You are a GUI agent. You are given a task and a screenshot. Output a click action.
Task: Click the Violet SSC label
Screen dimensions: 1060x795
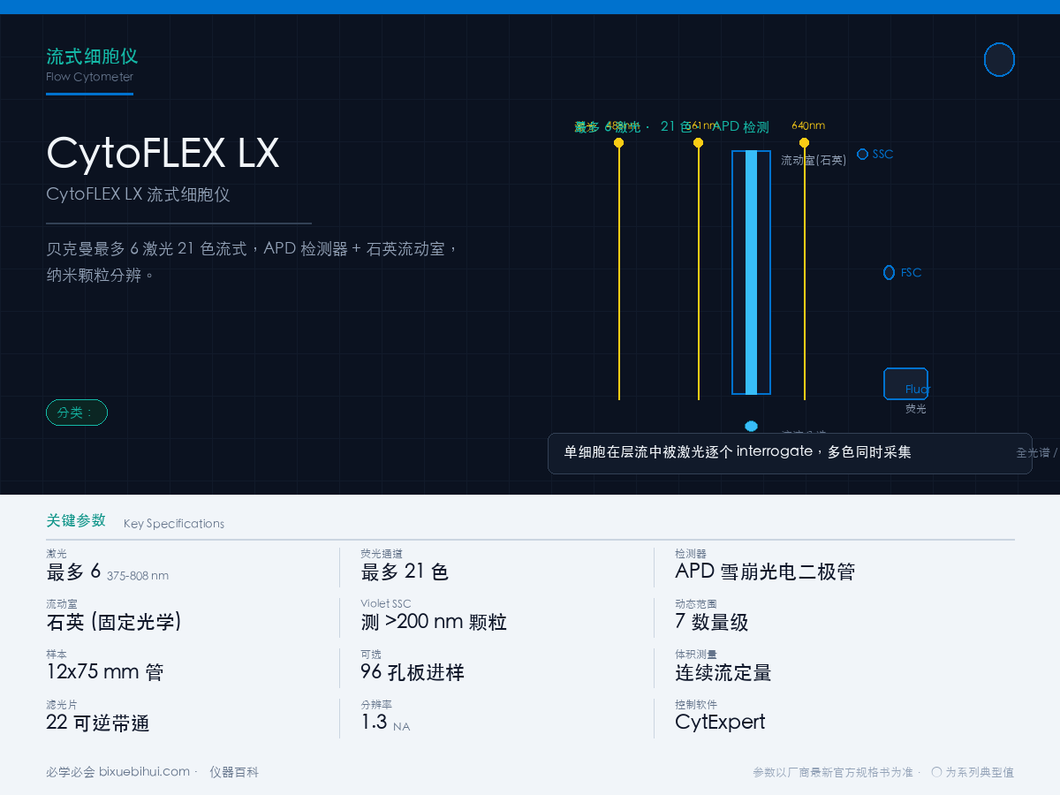(385, 603)
